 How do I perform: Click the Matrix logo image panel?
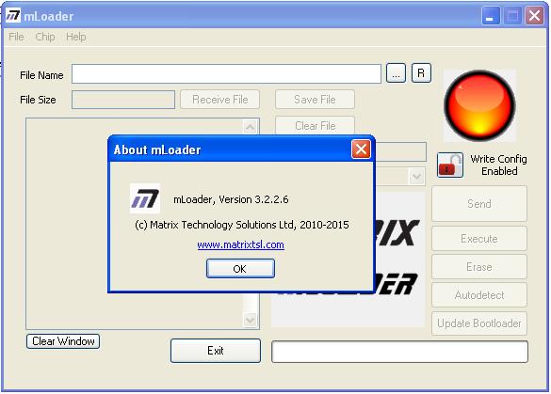pos(399,260)
